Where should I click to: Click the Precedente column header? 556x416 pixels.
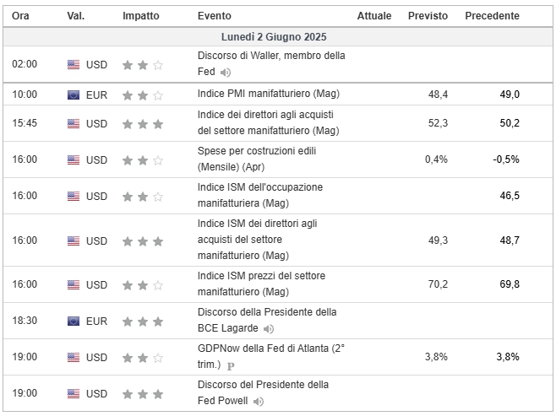492,16
